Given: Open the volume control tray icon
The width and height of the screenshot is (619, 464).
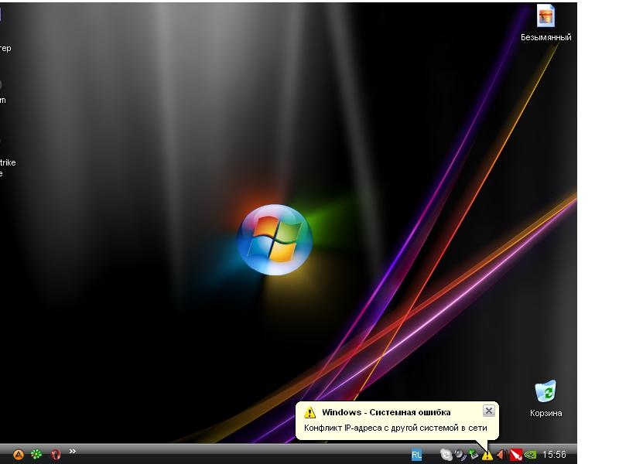Looking at the screenshot, I should [501, 455].
